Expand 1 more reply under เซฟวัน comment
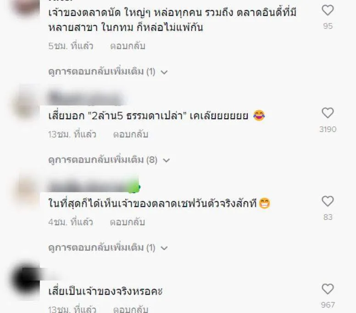Screen dimensions: 356x313 pyautogui.click(x=108, y=247)
